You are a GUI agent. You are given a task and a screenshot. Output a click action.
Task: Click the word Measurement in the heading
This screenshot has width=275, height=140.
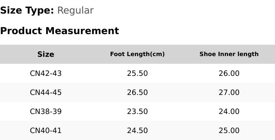(82, 31)
